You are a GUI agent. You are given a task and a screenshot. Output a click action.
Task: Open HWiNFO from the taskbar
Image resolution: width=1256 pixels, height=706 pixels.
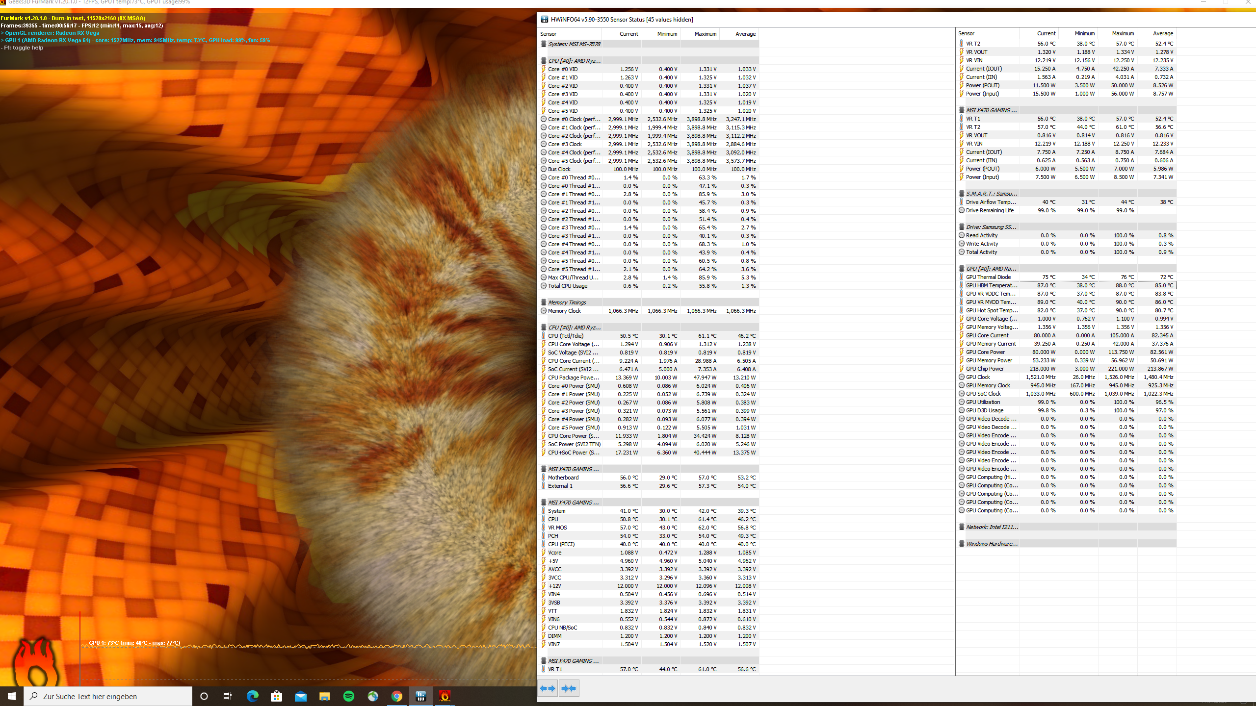[x=420, y=696]
